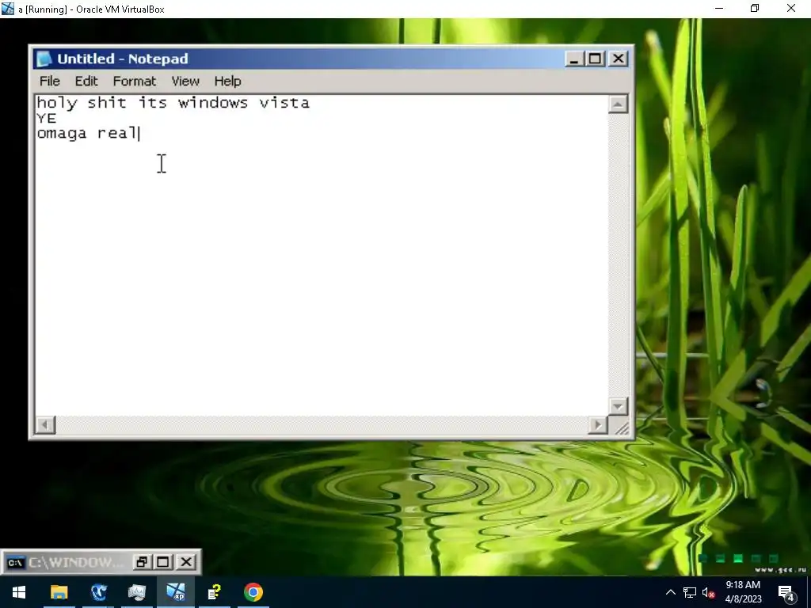Open the File menu in Notepad
This screenshot has width=811, height=608.
pyautogui.click(x=50, y=82)
